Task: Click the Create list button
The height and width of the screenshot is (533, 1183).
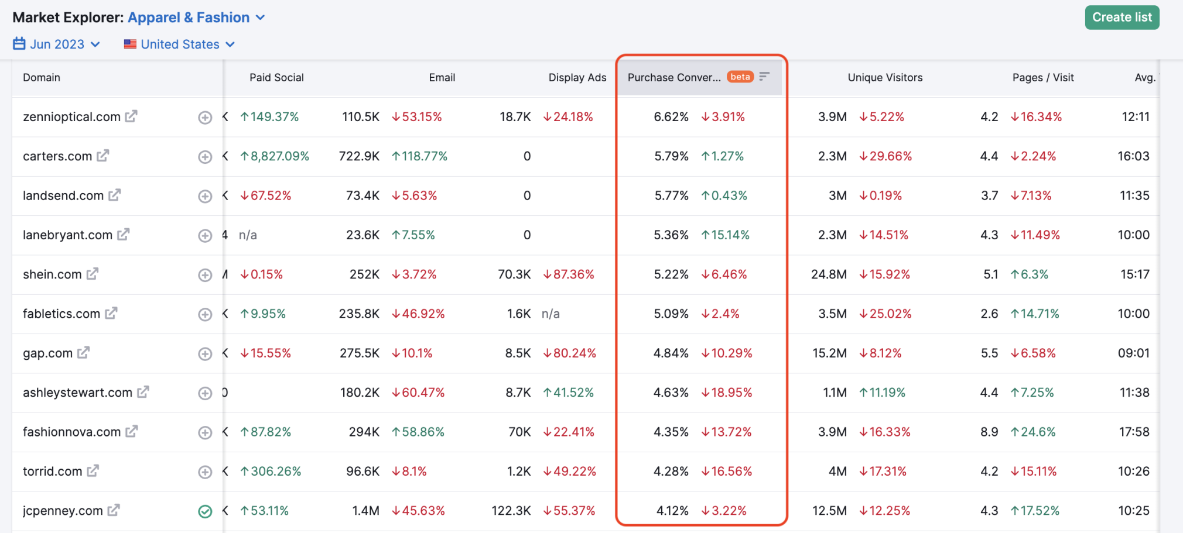Action: coord(1122,18)
